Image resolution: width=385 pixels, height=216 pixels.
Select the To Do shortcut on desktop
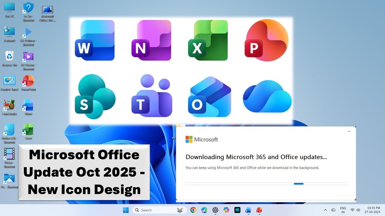tap(28, 12)
